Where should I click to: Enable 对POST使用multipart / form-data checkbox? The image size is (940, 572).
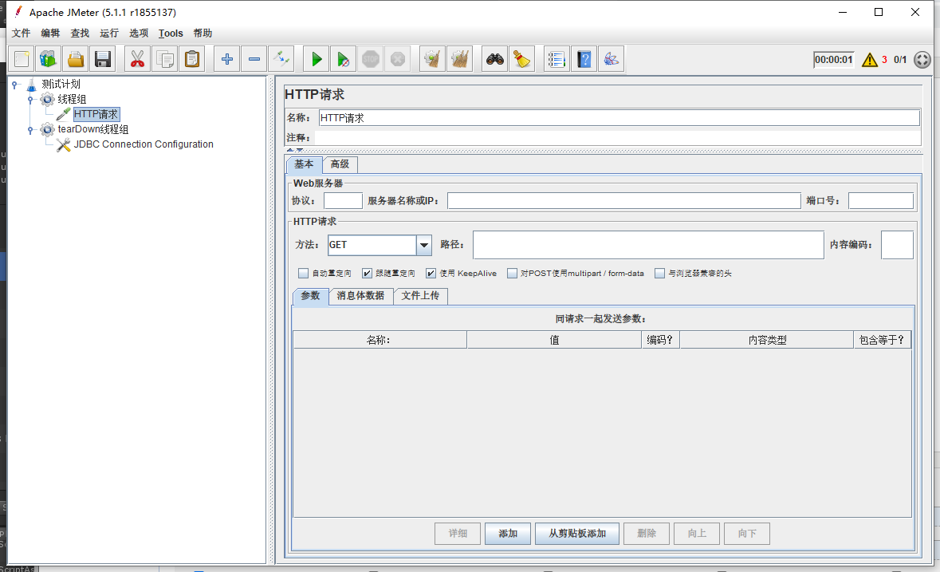512,274
